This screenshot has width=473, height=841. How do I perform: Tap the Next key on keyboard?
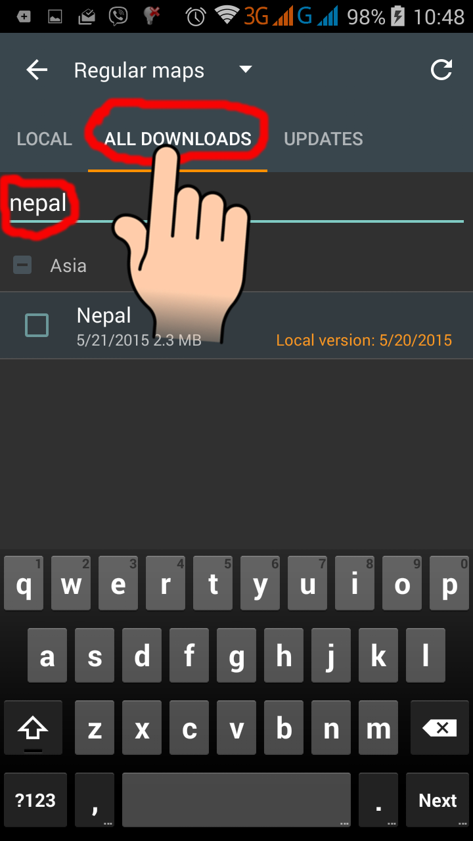click(438, 800)
